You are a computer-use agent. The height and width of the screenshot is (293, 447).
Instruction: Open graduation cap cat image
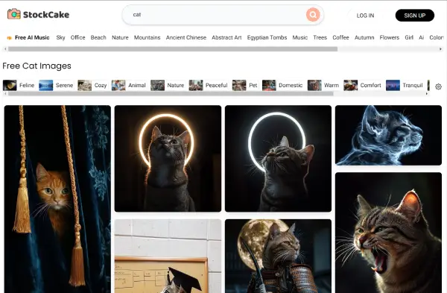point(168,256)
